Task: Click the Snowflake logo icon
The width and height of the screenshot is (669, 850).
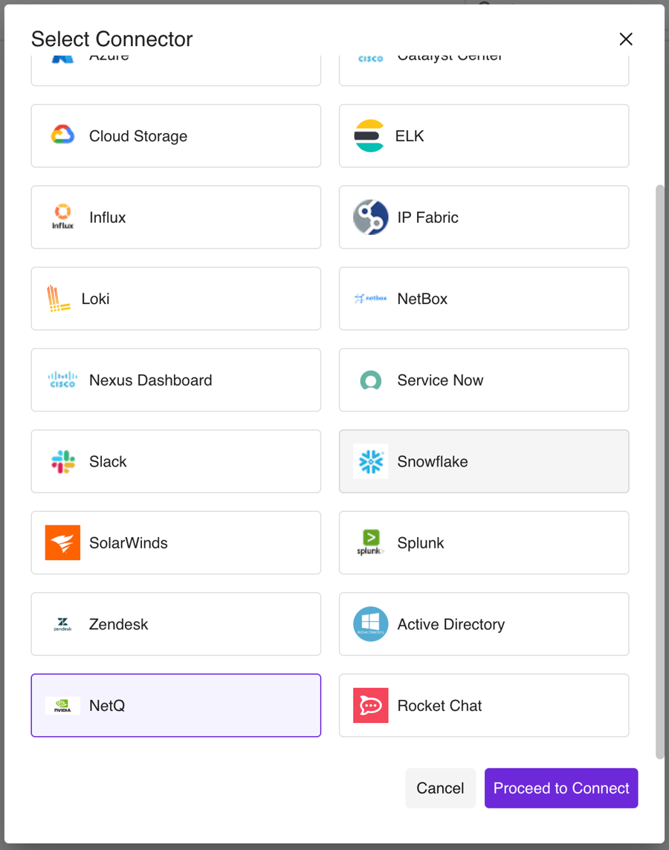Action: pyautogui.click(x=370, y=461)
